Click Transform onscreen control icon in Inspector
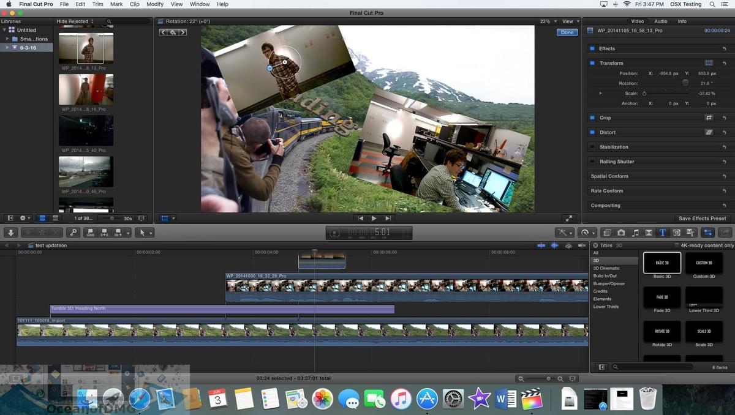735x415 pixels. click(709, 63)
